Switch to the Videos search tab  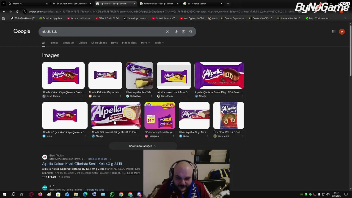coord(83,43)
